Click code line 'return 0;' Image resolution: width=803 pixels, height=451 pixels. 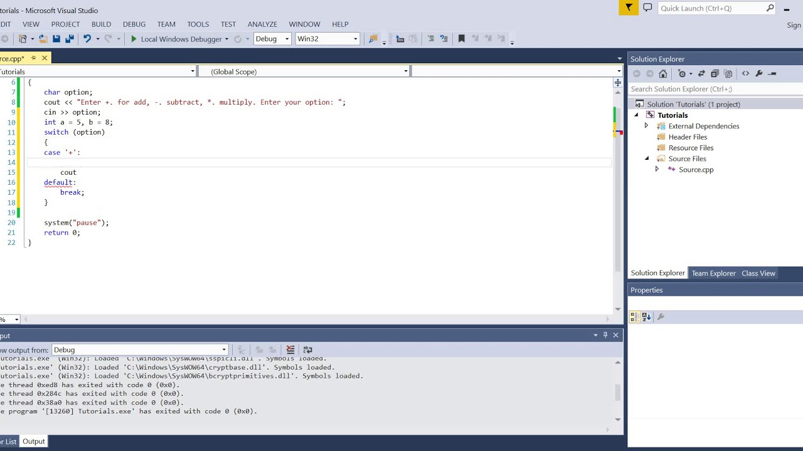coord(62,232)
